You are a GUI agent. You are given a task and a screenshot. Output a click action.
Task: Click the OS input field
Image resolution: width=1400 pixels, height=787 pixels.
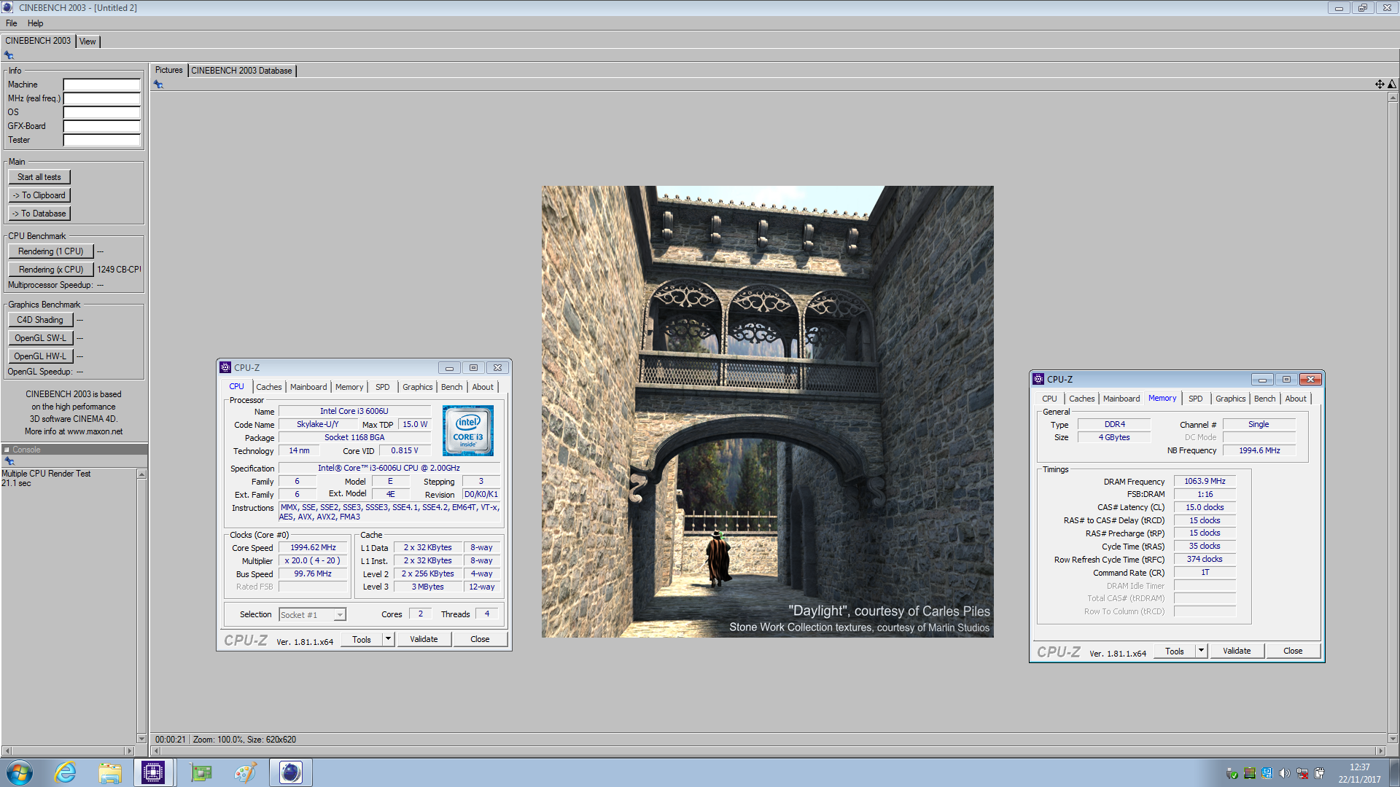click(x=101, y=112)
